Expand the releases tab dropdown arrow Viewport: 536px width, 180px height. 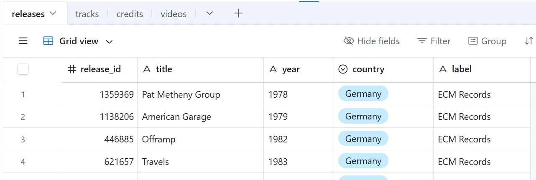(53, 13)
